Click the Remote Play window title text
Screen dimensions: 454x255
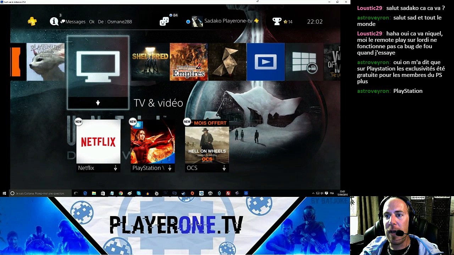pos(15,2)
